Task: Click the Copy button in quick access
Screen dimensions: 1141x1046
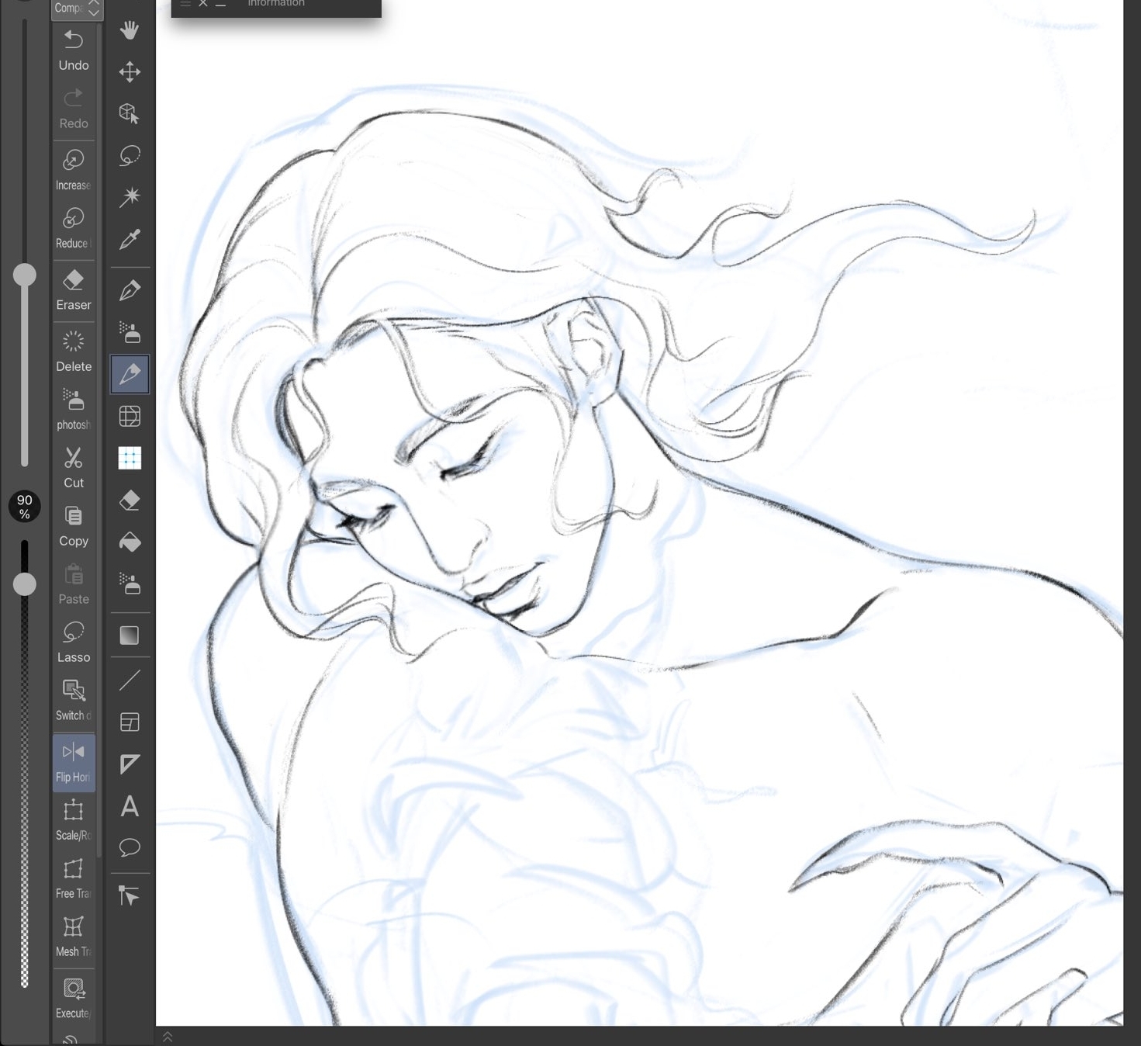Action: point(74,526)
